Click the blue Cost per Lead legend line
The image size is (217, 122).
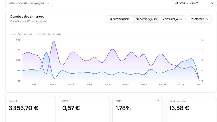pos(13,34)
